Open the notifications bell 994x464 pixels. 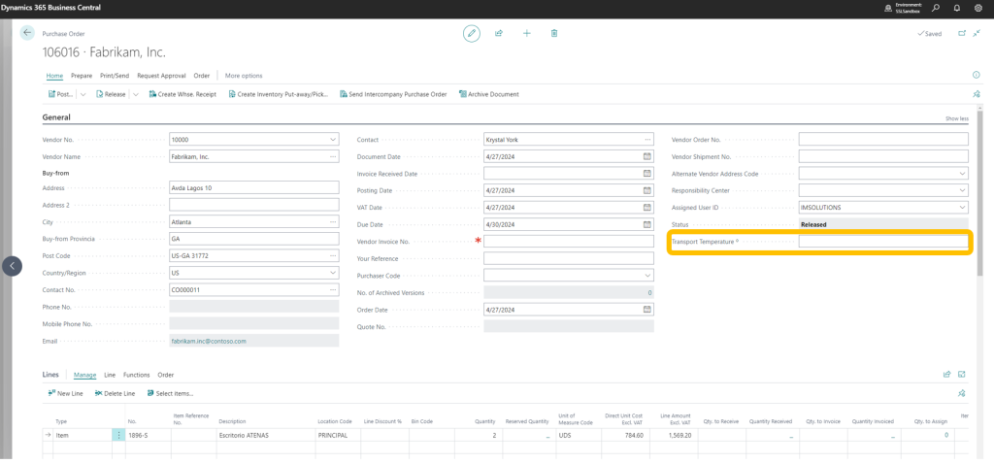[956, 8]
